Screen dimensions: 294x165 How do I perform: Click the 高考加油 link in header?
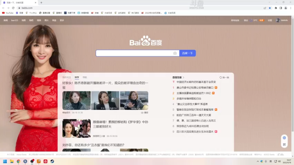pos(235,20)
